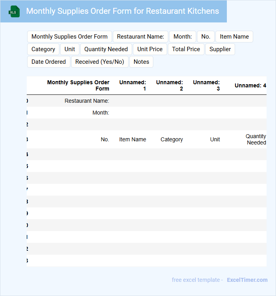Select the 'Category' tag
The image size is (276, 296).
[43, 49]
